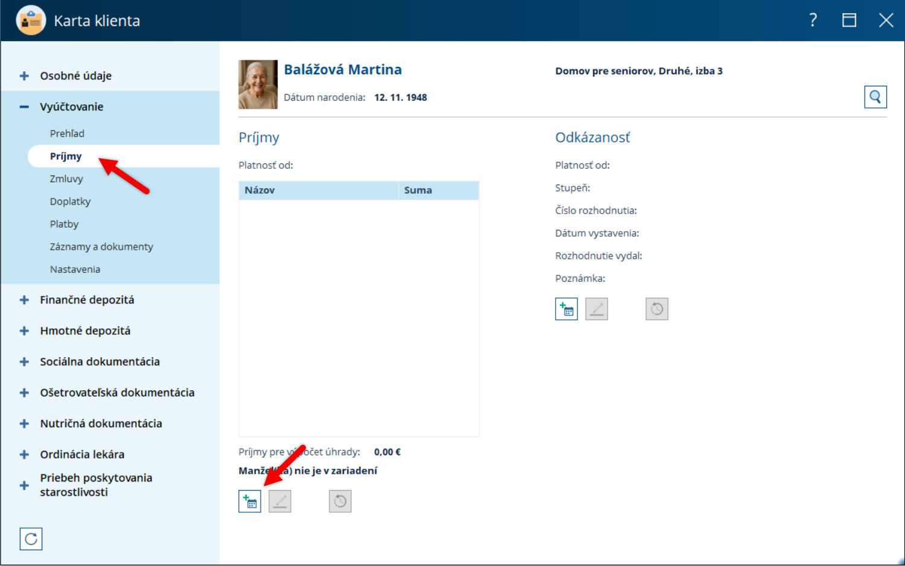Open Záznamy a dokumenty submenu item
Viewport: 905px width, 566px height.
pos(101,247)
